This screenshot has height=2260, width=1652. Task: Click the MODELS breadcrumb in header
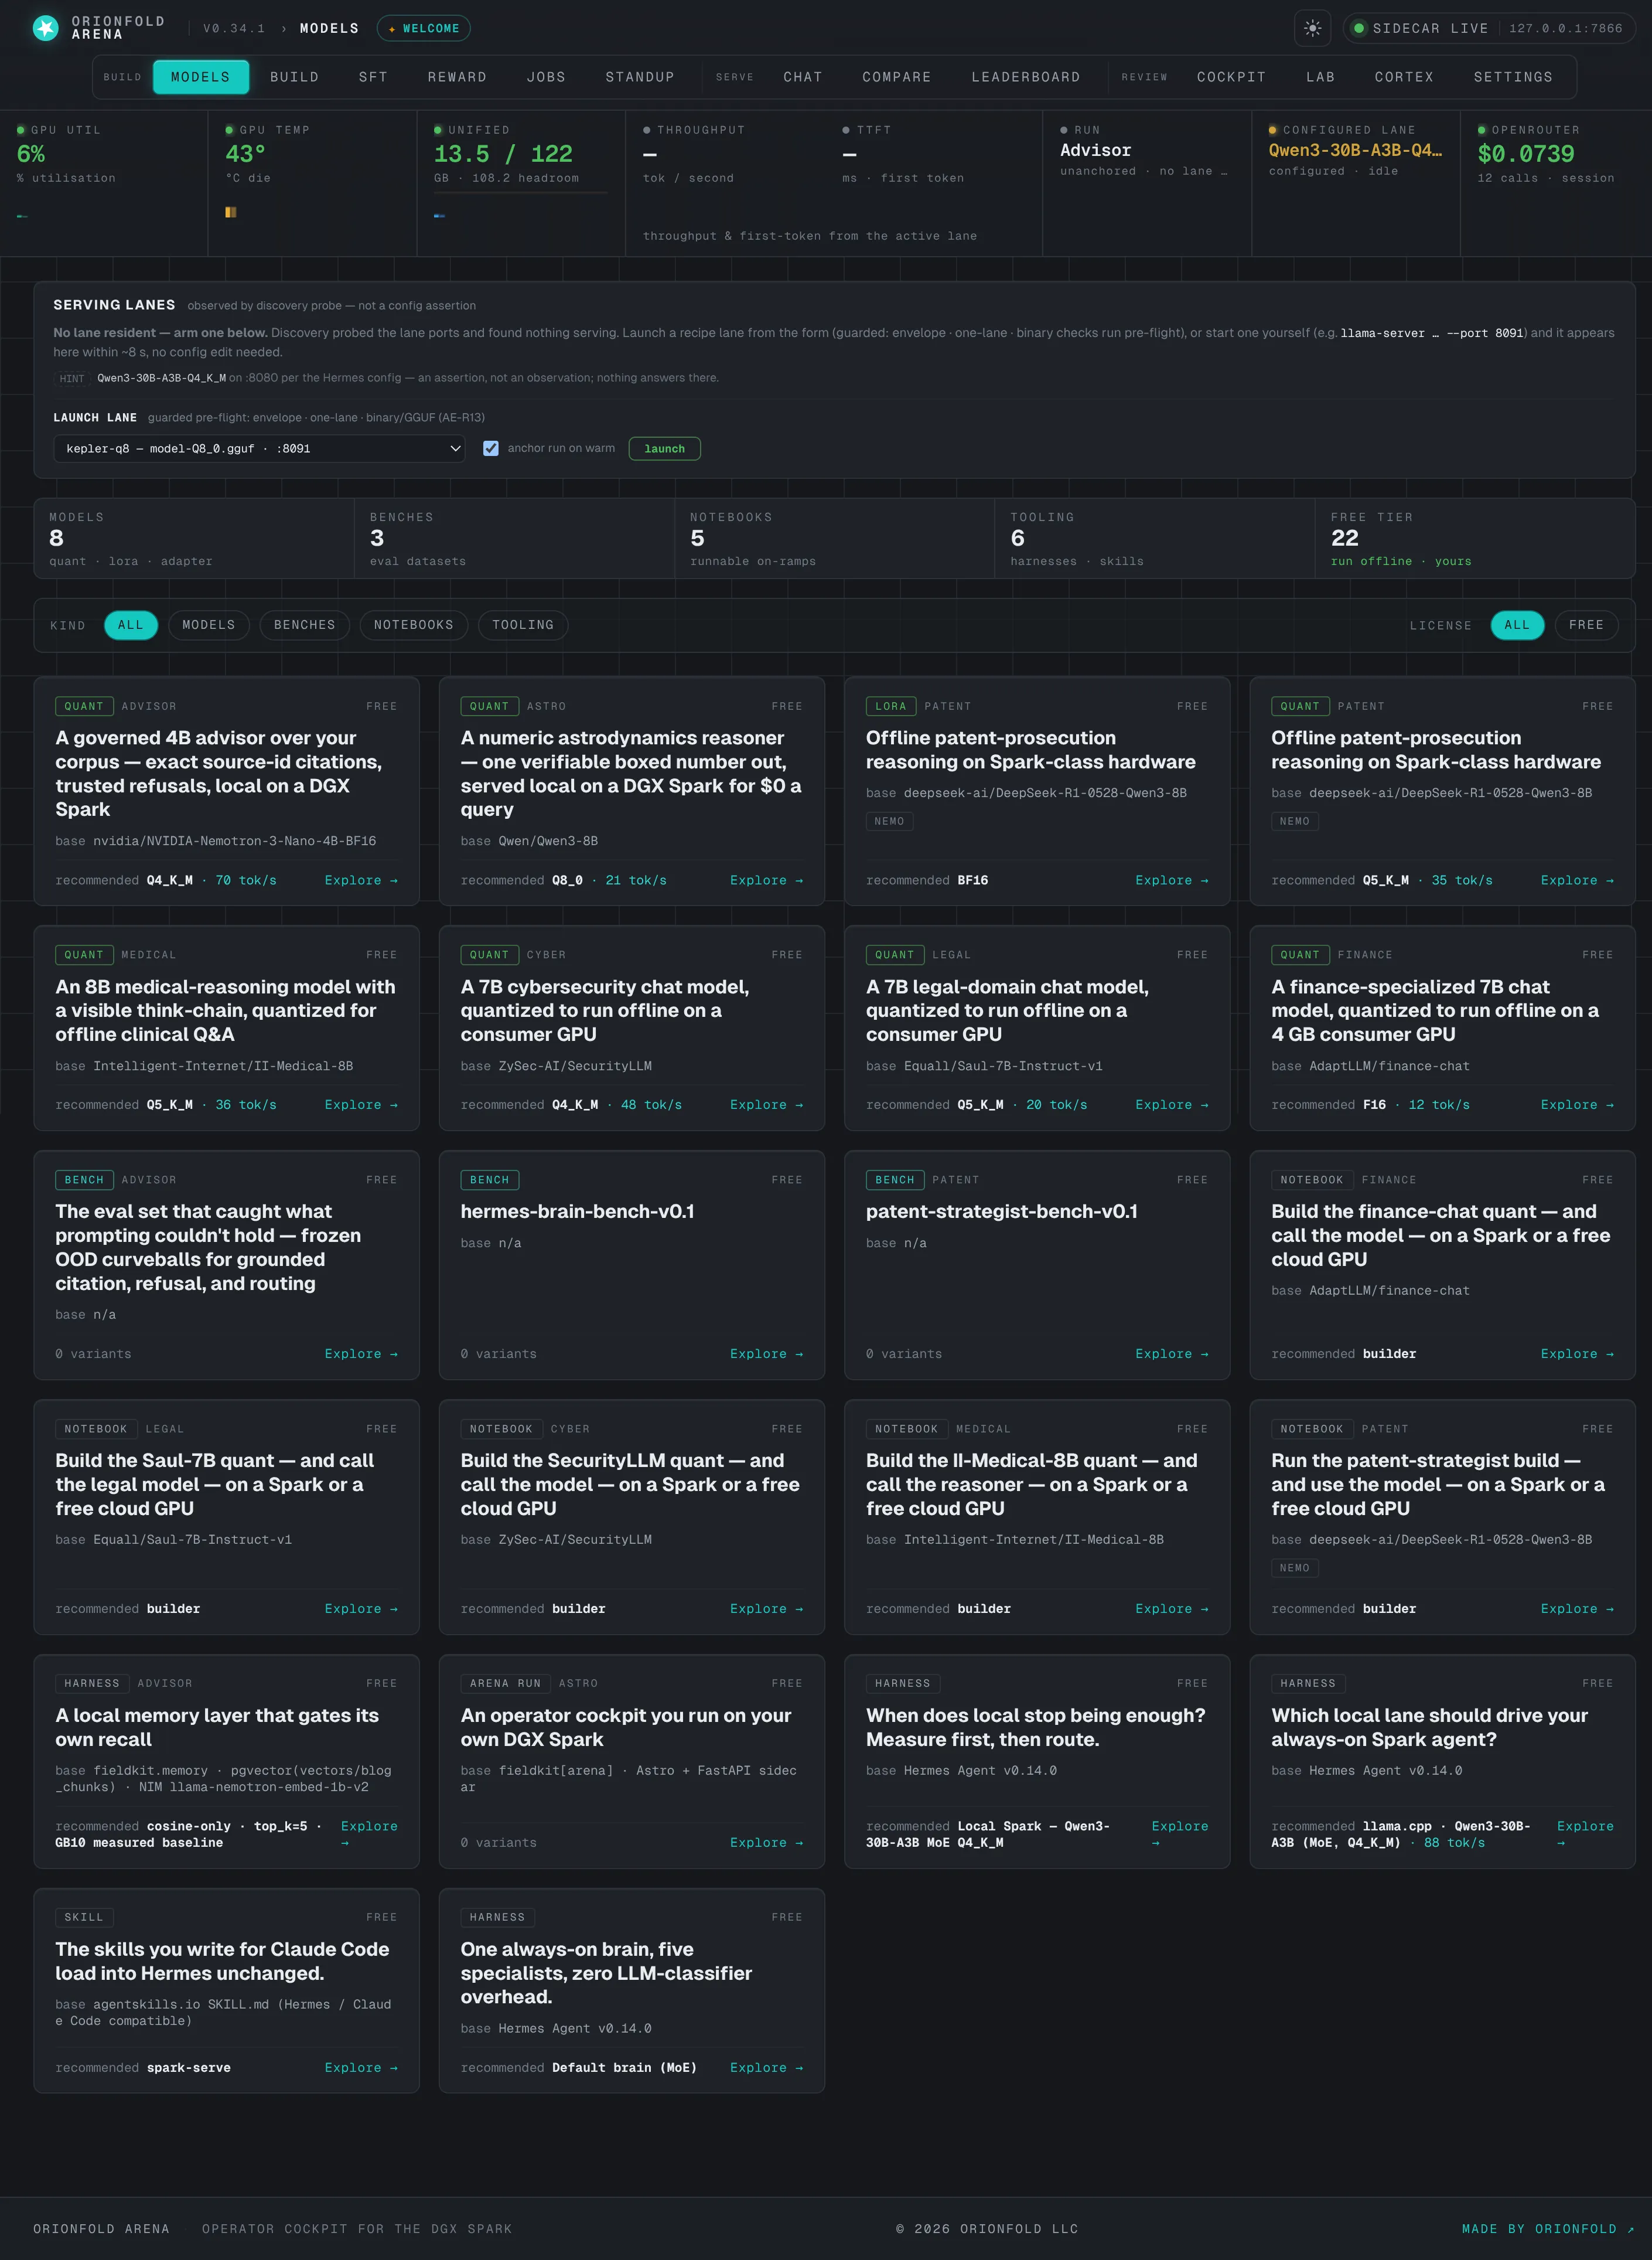[329, 28]
